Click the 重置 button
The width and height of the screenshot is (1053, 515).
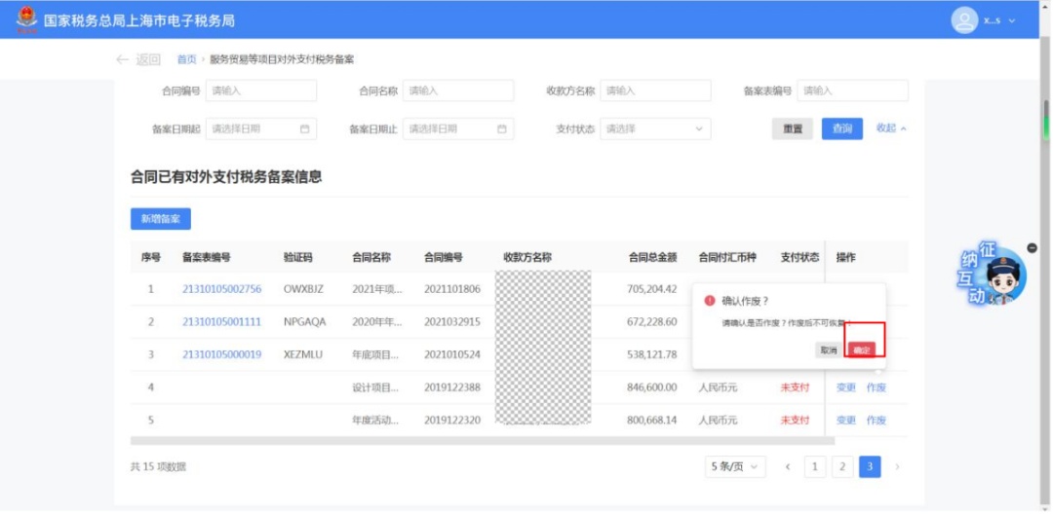[793, 129]
